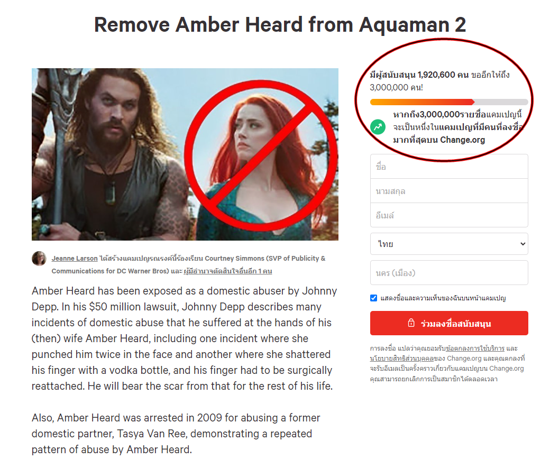Expand the country list using the chevron arrow
Image resolution: width=550 pixels, height=468 pixels.
tap(522, 244)
